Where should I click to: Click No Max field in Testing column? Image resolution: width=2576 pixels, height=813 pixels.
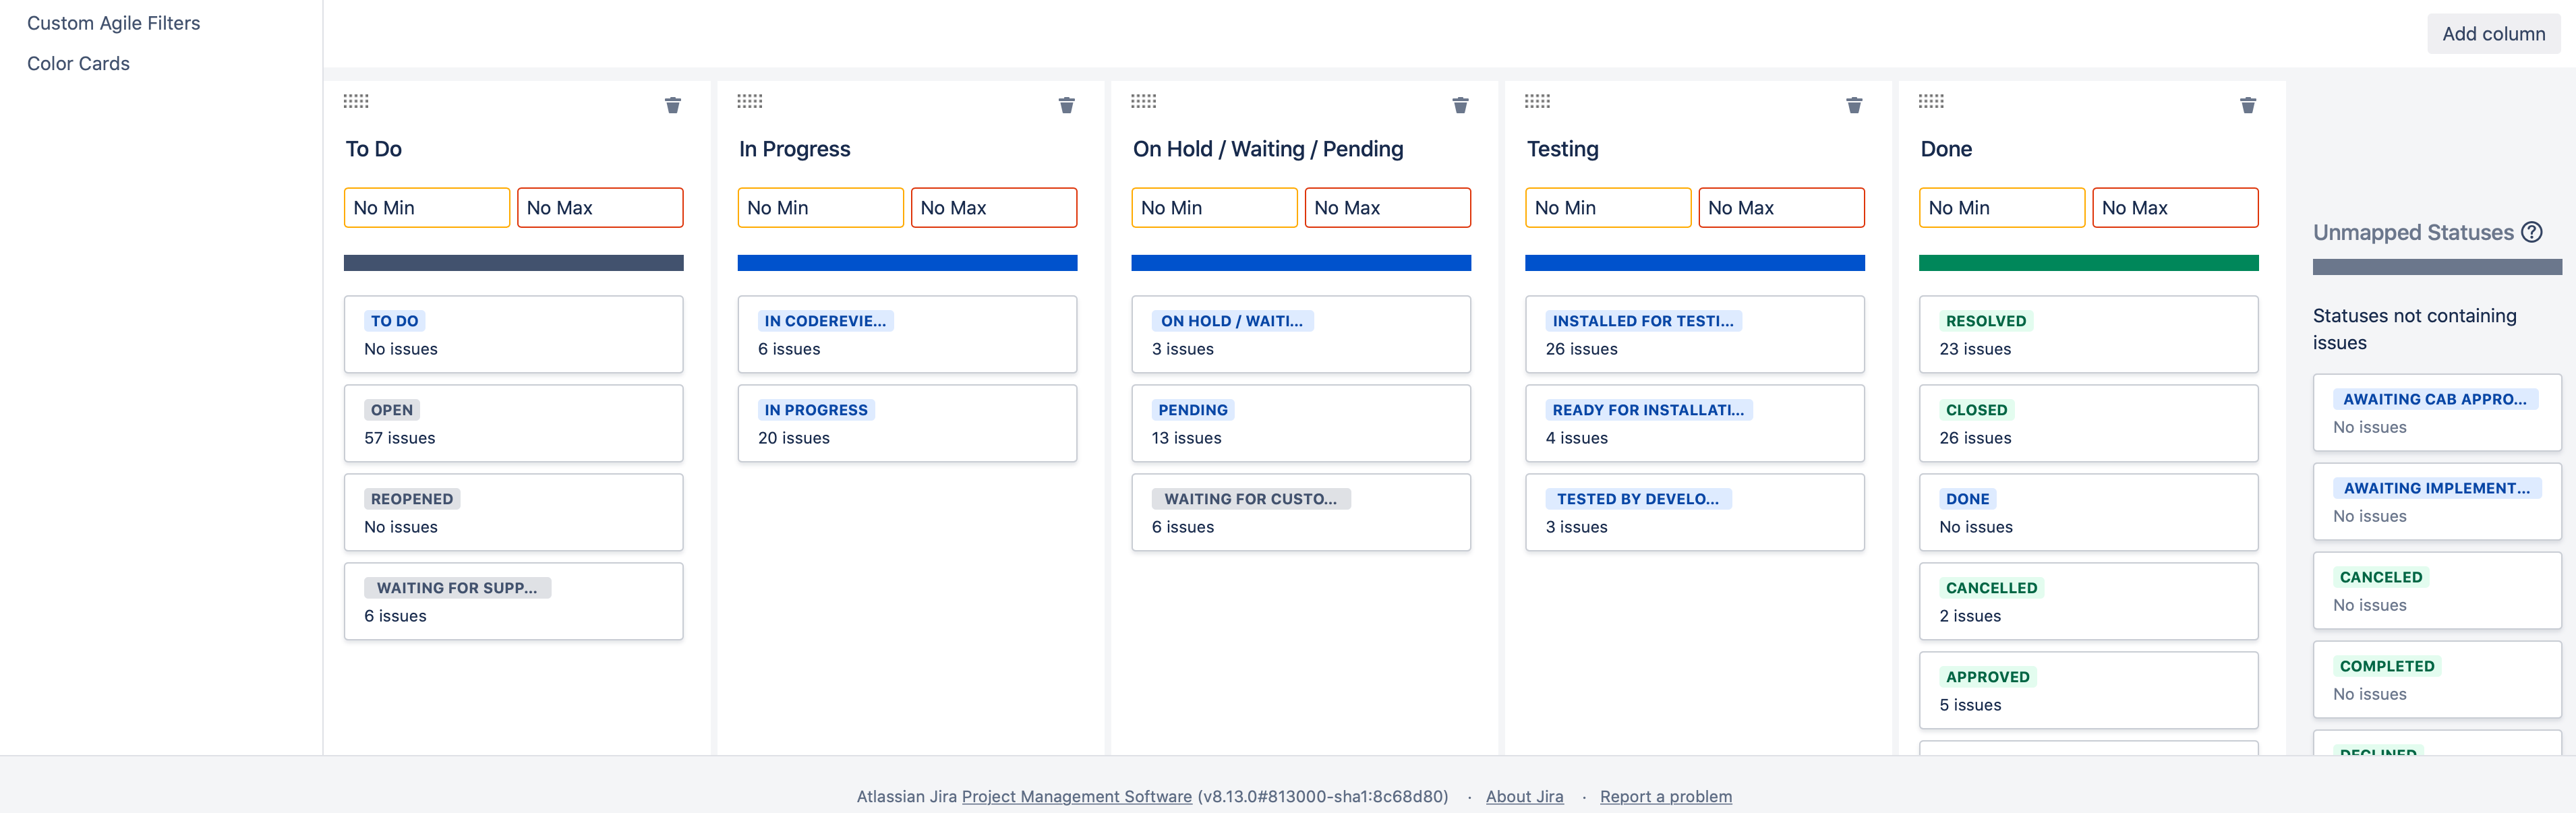coord(1781,208)
